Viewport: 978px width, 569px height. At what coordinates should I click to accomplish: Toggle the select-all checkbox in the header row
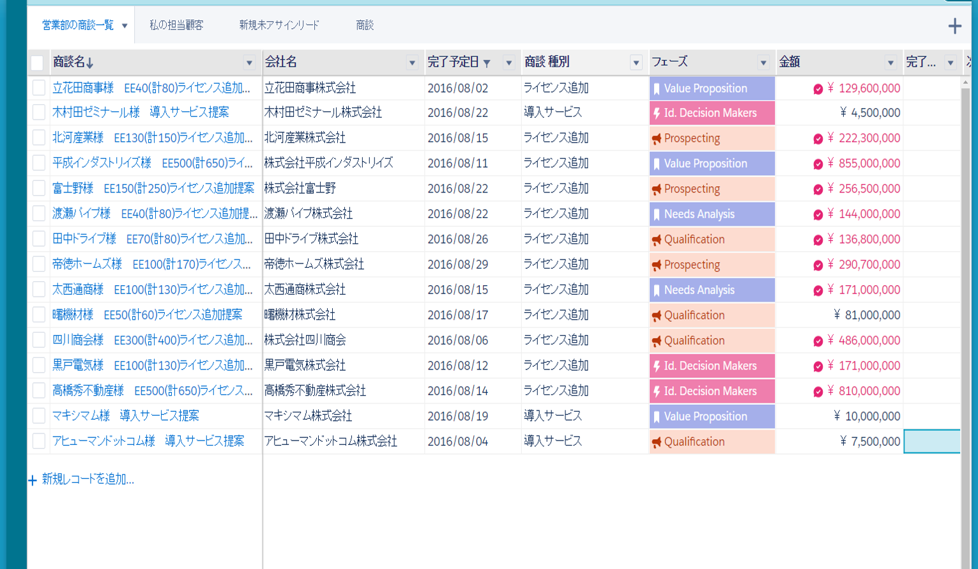pyautogui.click(x=38, y=61)
